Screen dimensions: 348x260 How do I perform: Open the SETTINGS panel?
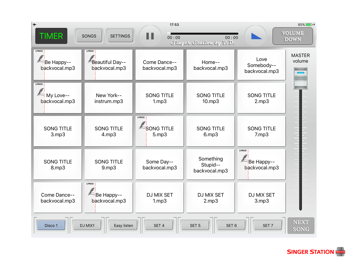[120, 36]
